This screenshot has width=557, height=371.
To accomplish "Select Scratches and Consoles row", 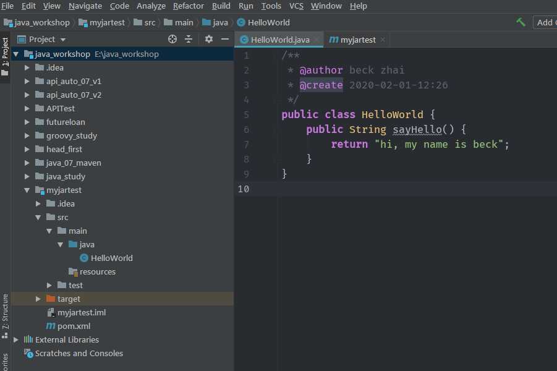I will pyautogui.click(x=122, y=353).
